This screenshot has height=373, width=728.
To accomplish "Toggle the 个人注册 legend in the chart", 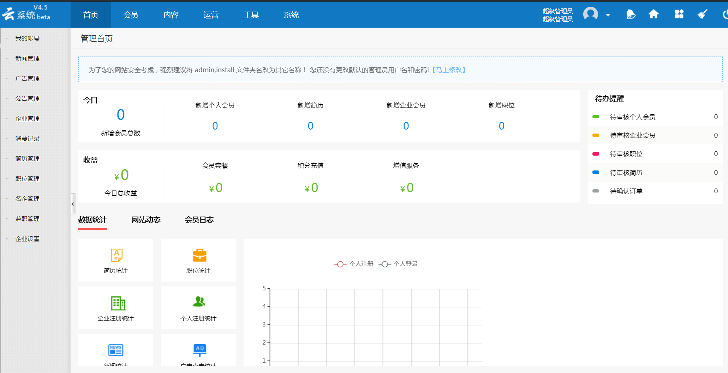I will pyautogui.click(x=353, y=264).
